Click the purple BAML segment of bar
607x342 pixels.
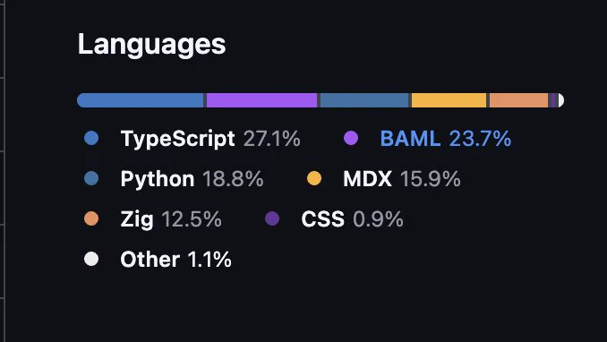[x=261, y=100]
